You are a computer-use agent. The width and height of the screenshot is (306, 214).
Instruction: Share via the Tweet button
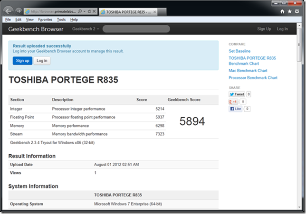point(237,94)
